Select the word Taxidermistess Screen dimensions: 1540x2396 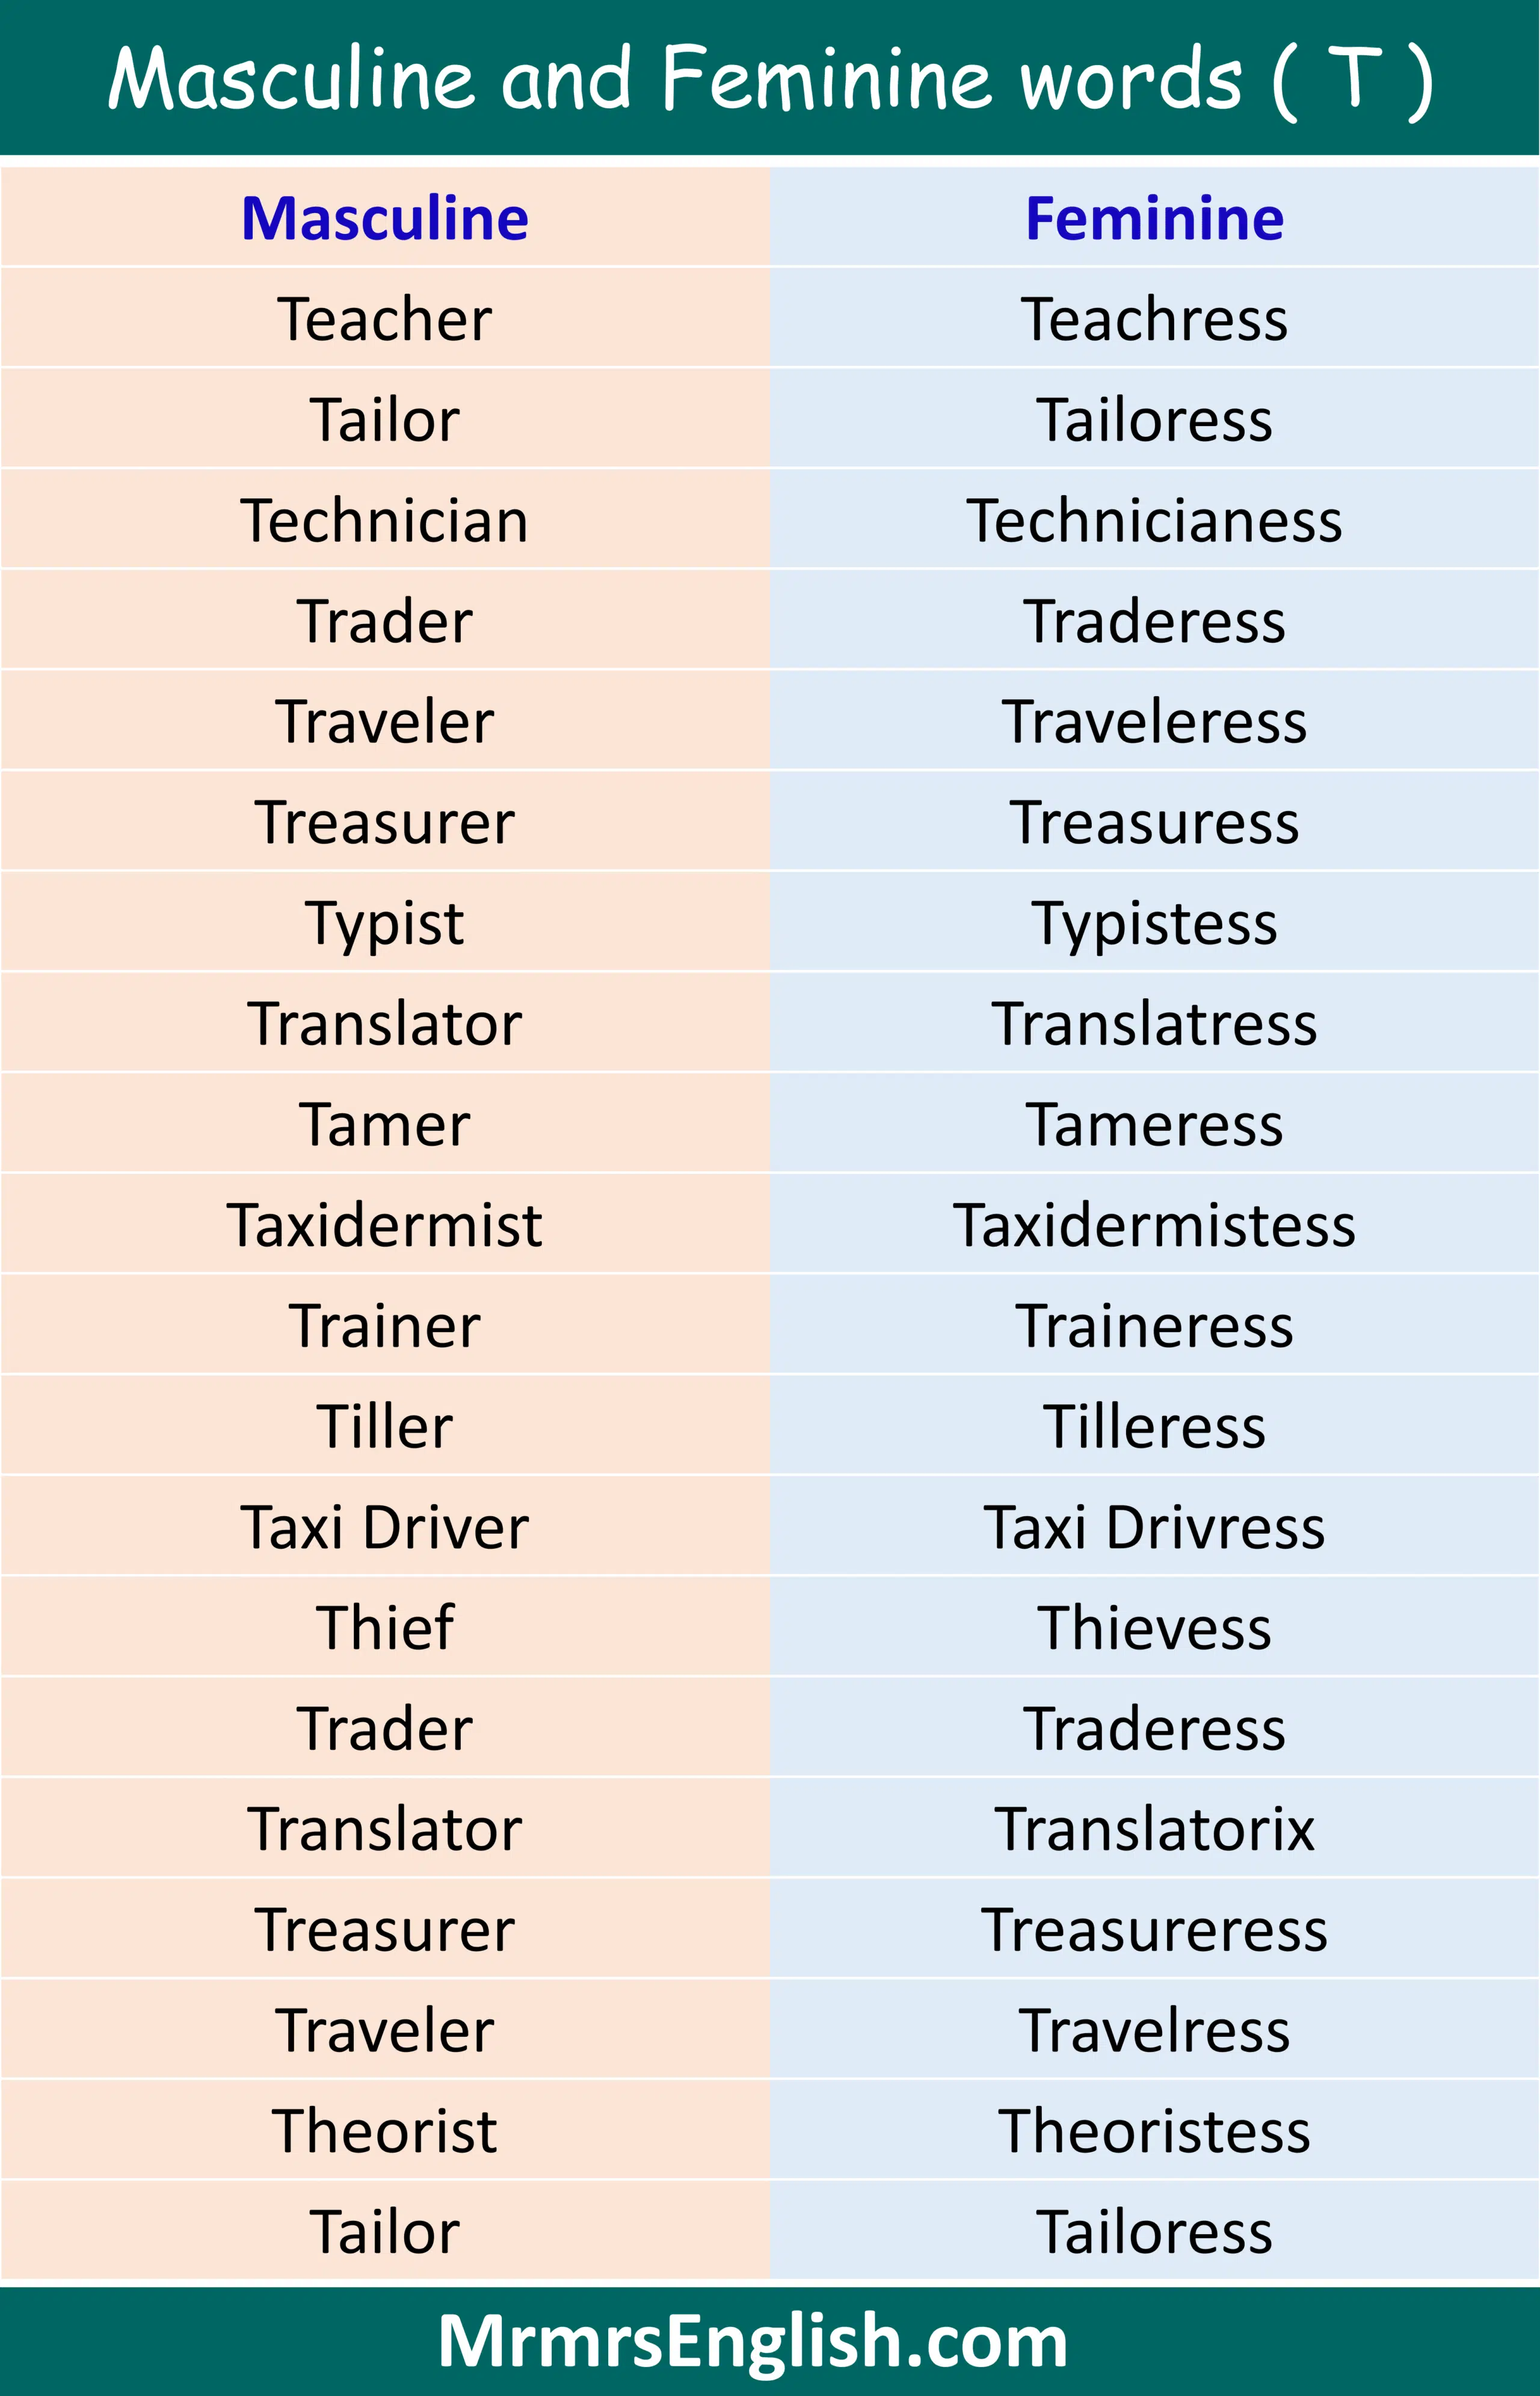(1154, 1225)
